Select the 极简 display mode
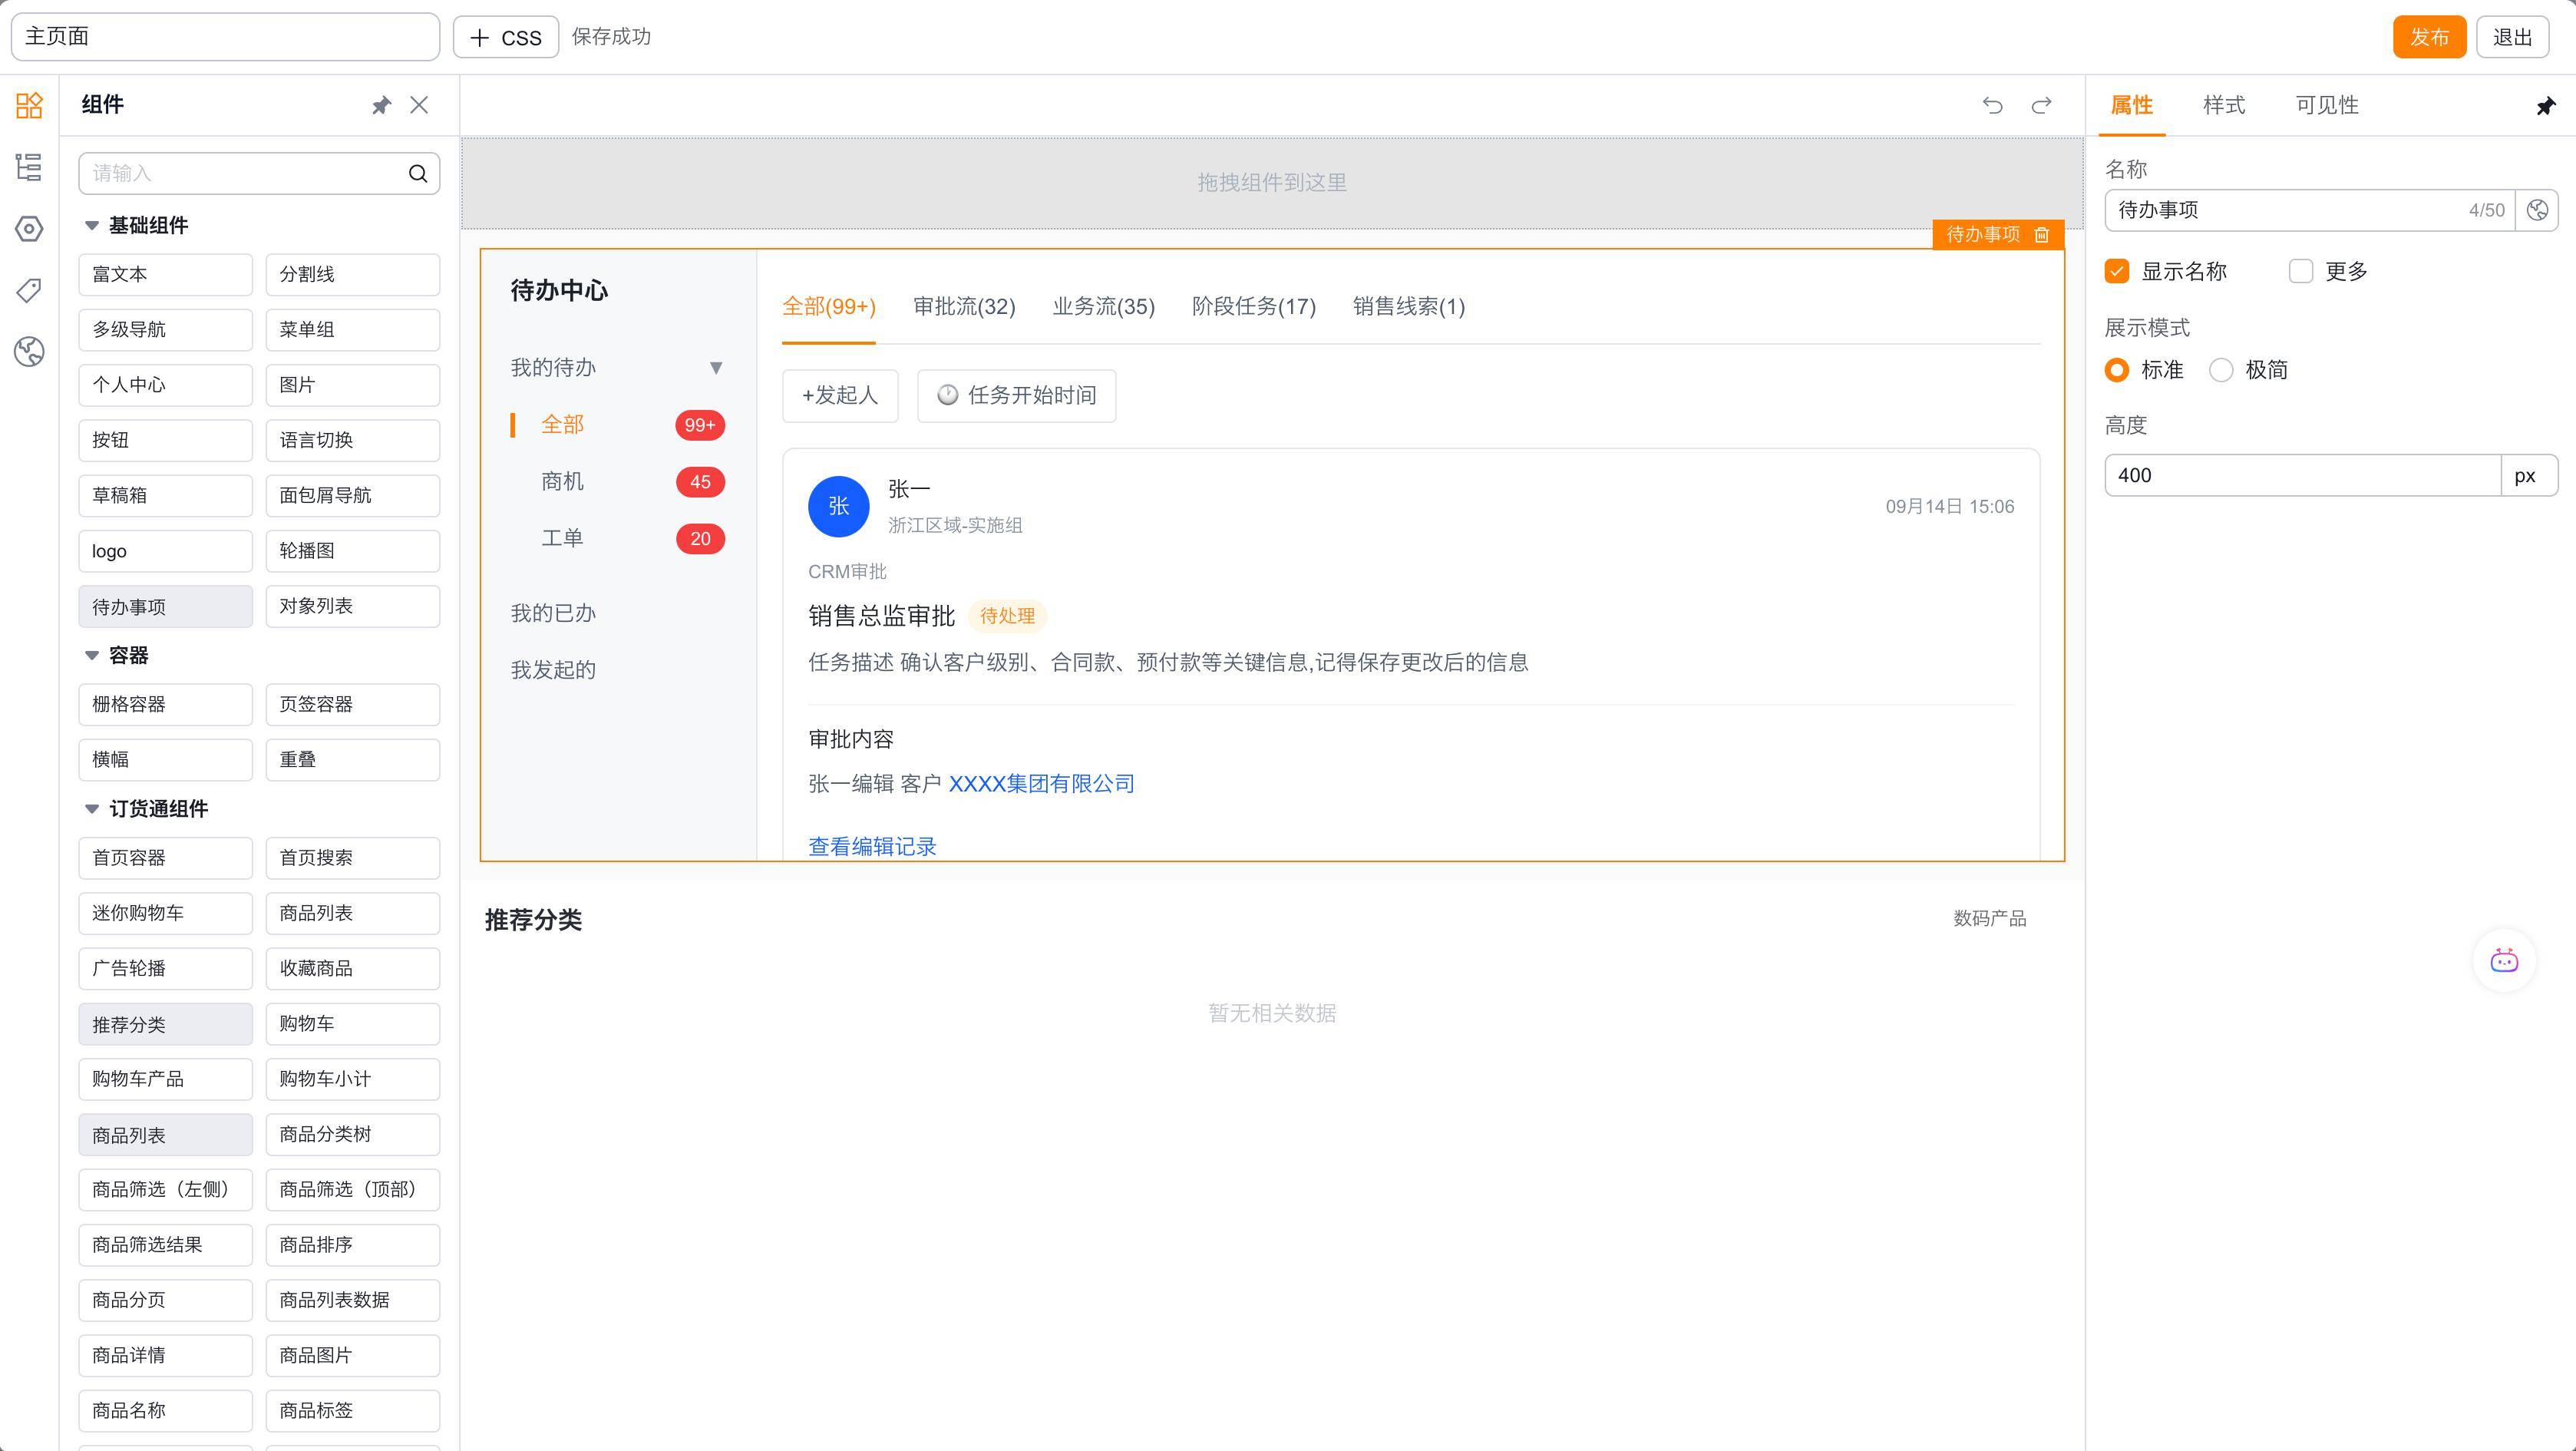 [2221, 370]
